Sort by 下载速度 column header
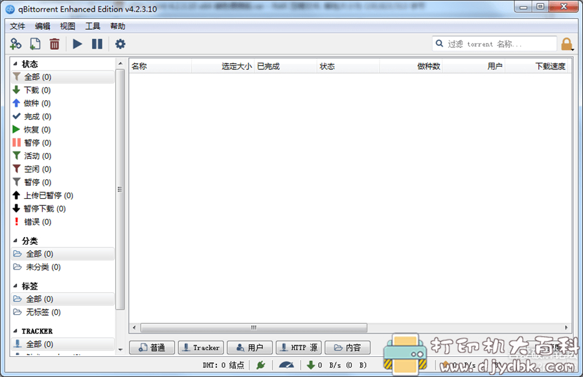 click(536, 66)
